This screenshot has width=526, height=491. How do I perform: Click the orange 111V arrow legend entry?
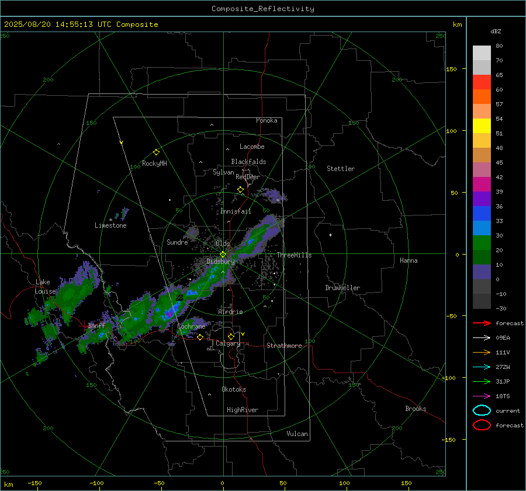pyautogui.click(x=482, y=352)
